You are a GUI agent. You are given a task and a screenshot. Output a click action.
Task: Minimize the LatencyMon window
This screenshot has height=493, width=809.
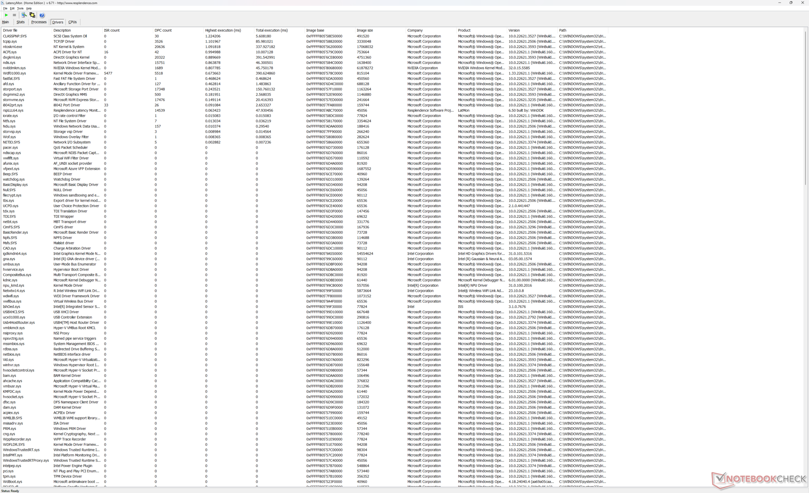[780, 3]
